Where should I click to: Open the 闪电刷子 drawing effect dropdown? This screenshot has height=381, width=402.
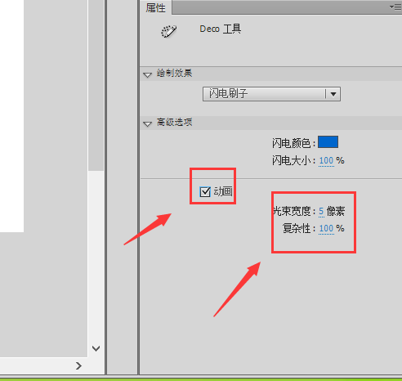(271, 94)
